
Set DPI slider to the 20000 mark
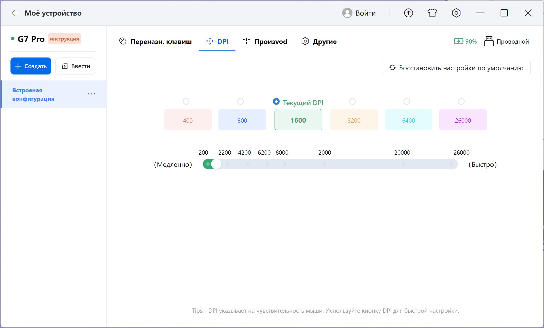click(x=403, y=164)
